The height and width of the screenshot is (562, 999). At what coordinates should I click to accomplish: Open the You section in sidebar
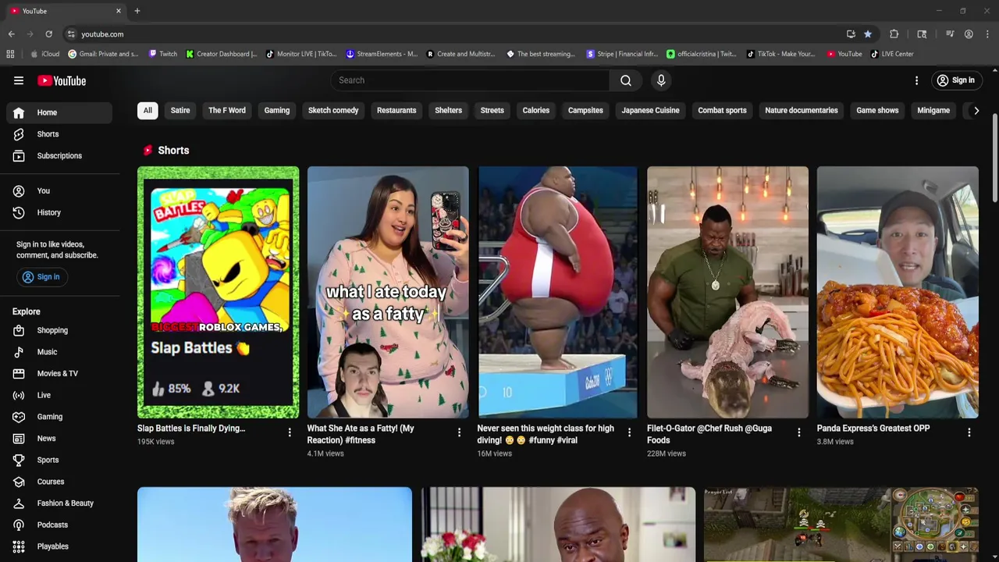coord(59,190)
